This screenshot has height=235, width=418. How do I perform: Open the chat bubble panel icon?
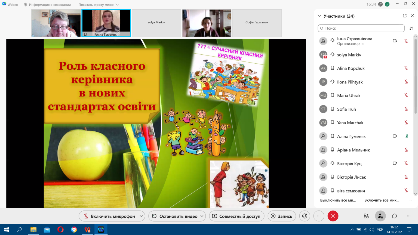[x=394, y=216]
